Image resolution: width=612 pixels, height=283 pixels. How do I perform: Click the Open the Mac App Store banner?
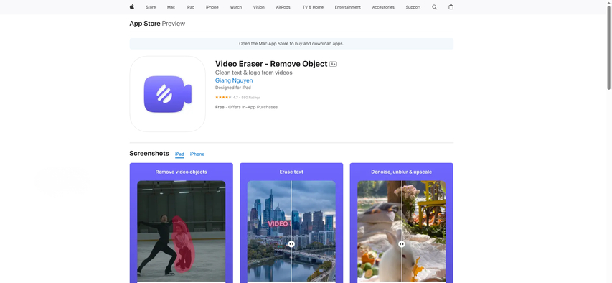(291, 44)
